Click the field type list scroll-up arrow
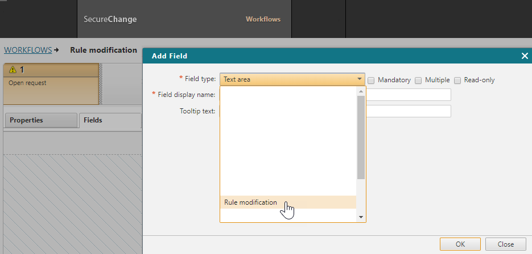This screenshot has width=532, height=254. pos(360,91)
